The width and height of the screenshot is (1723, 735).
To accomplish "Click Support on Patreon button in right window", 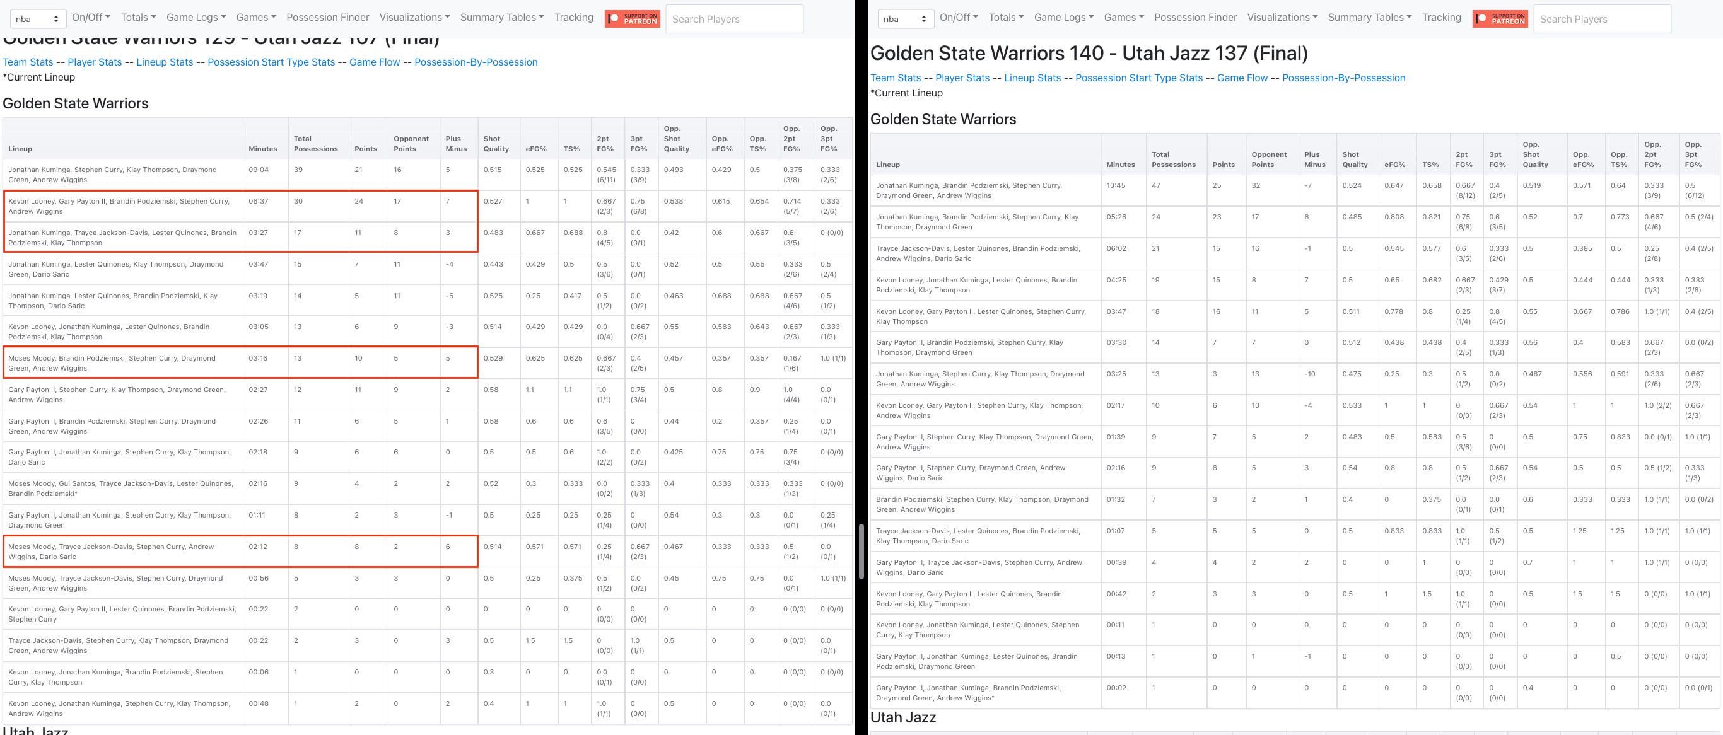I will pos(1500,19).
